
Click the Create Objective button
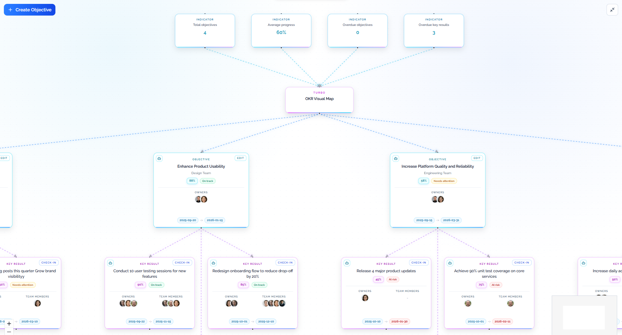(29, 10)
